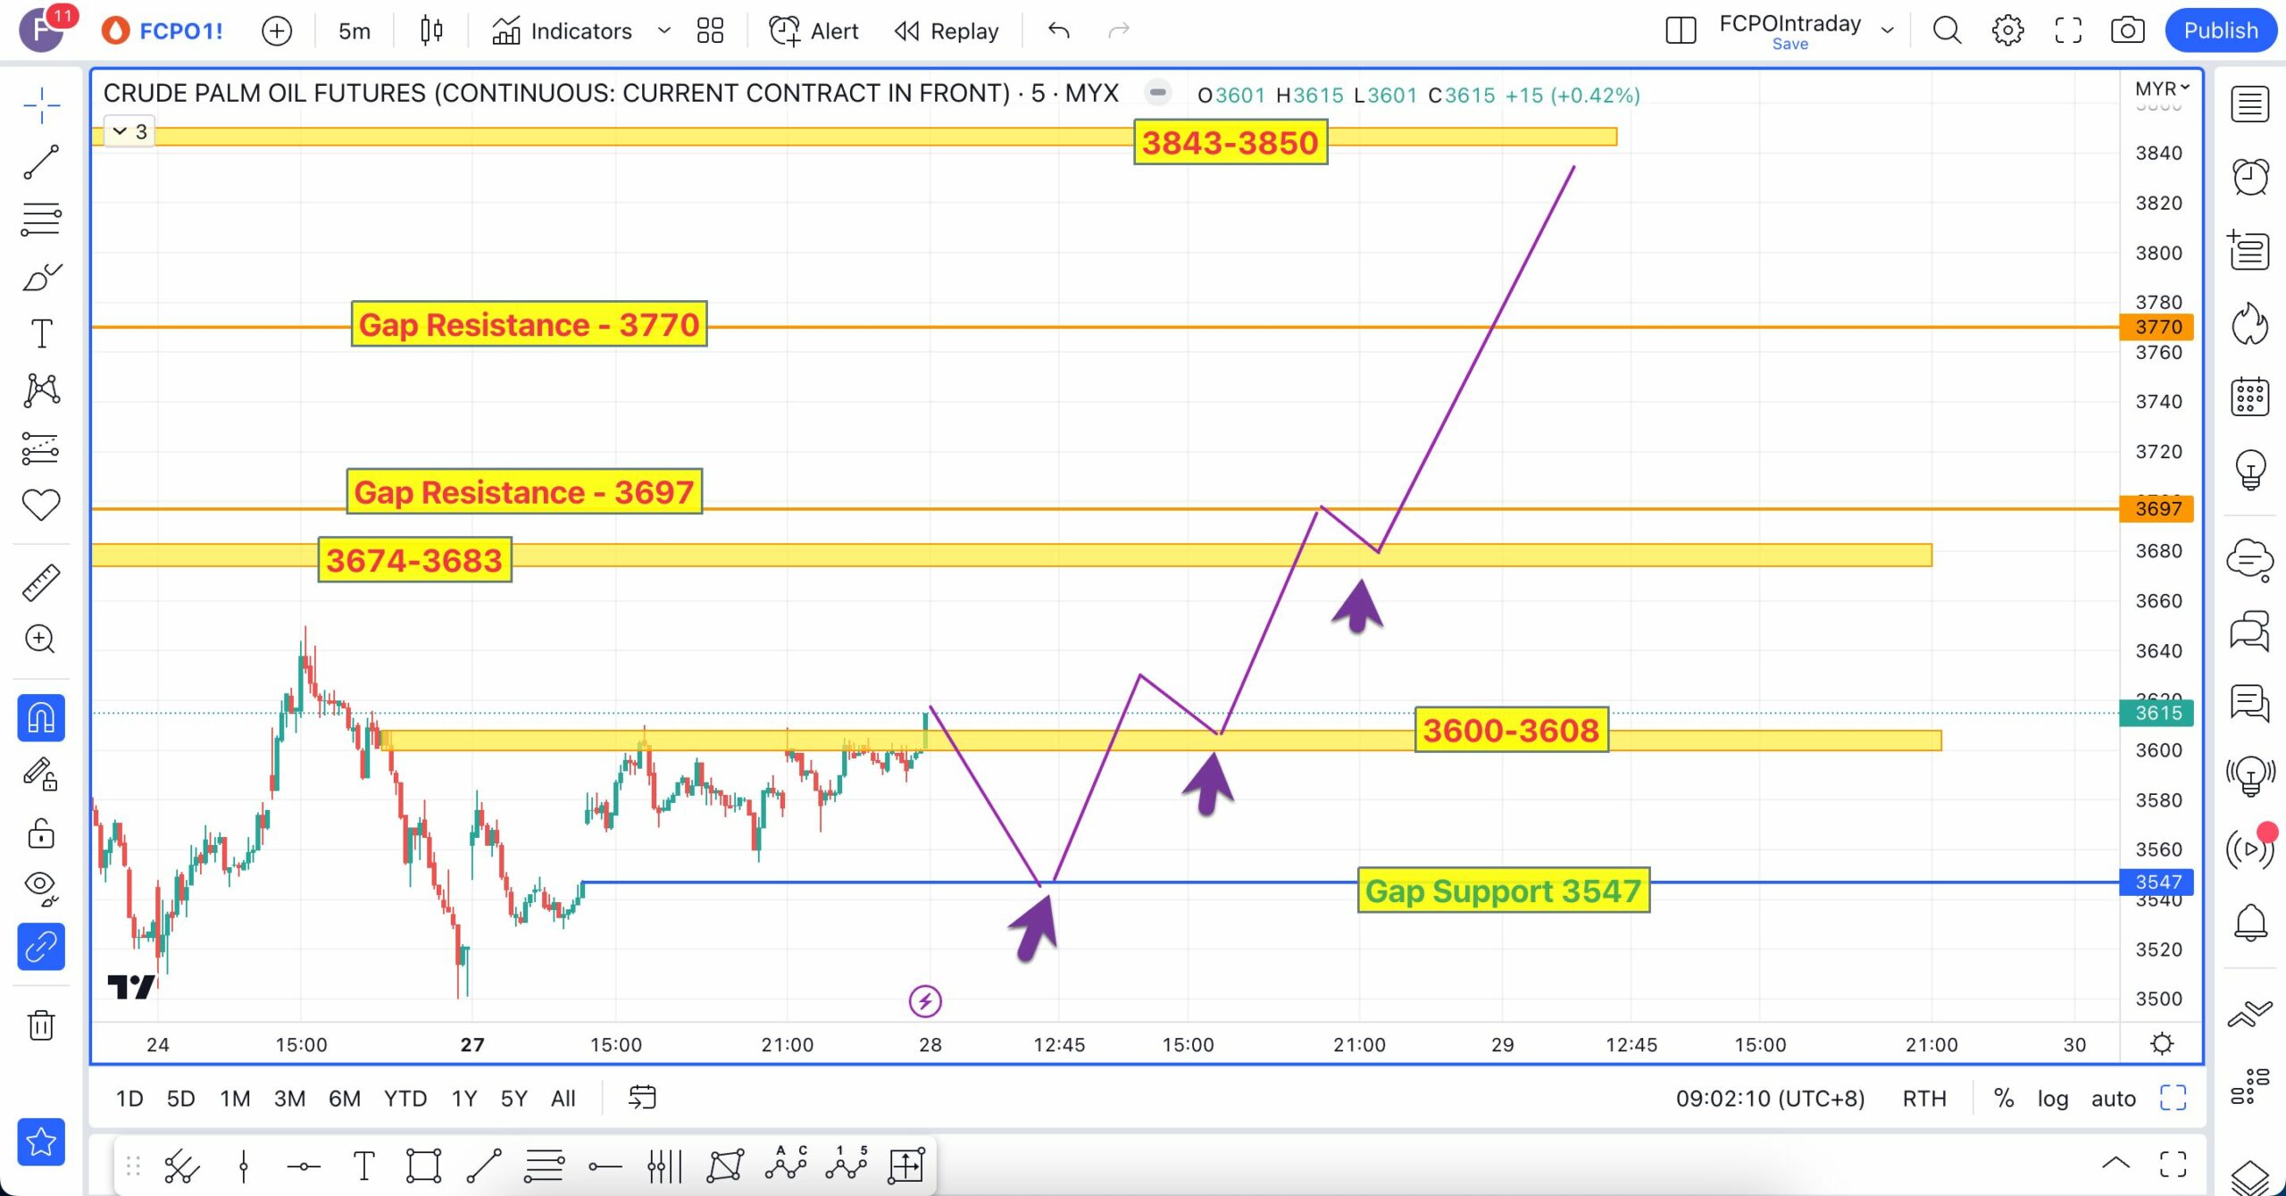Open the chart settings gear
The width and height of the screenshot is (2286, 1196).
coord(2007,30)
